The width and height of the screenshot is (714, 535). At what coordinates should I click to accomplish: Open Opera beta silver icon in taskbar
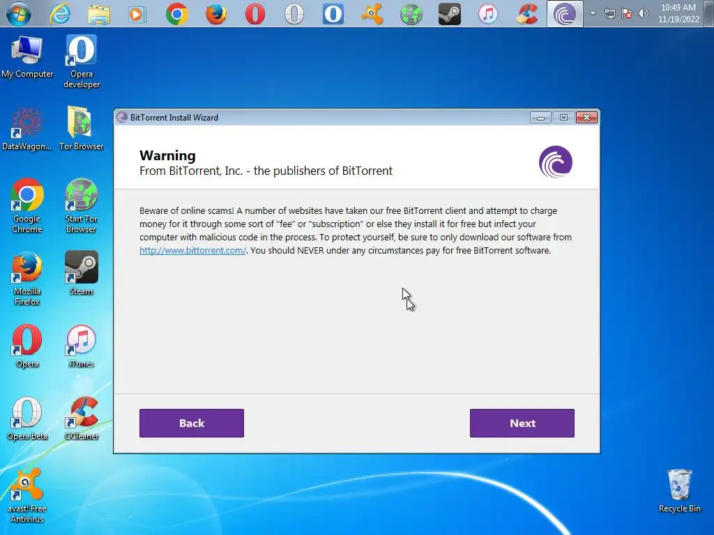pos(294,14)
